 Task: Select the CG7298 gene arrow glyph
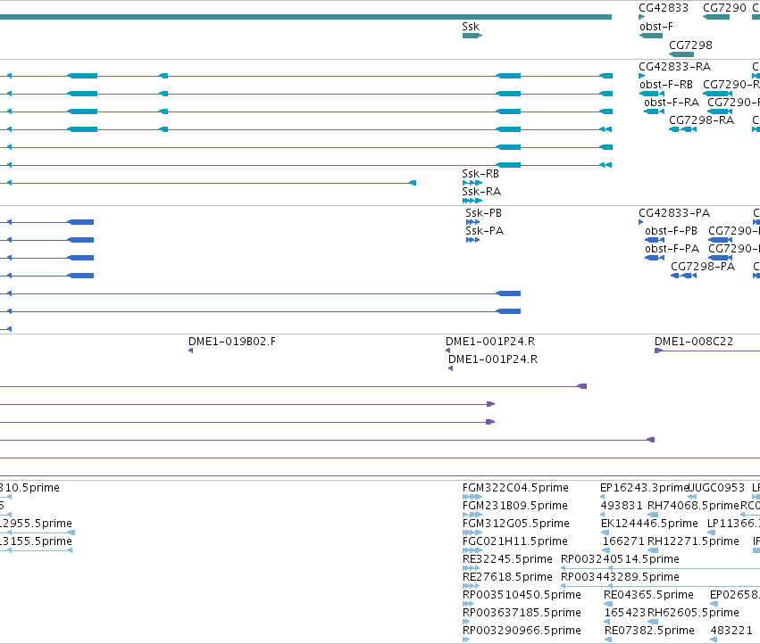(681, 54)
